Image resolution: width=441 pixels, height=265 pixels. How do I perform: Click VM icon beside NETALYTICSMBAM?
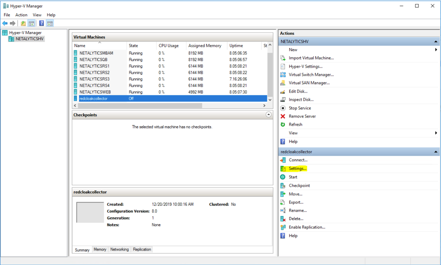pos(75,53)
